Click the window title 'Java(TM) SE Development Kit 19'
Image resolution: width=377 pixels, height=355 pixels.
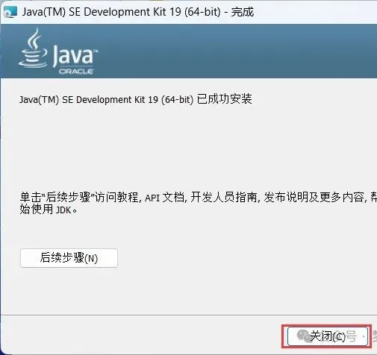102,12
